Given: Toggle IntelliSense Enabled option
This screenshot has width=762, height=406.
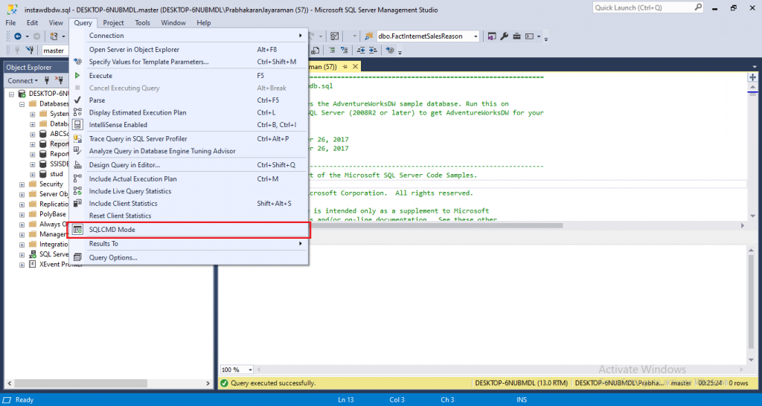Looking at the screenshot, I should point(188,125).
